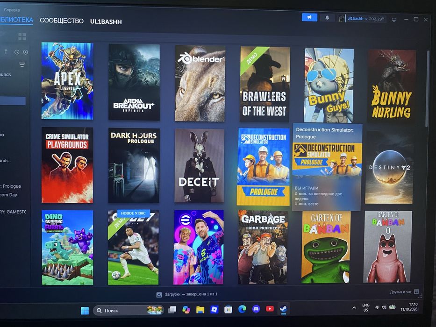Screen dimensions: 436x327
Task: Click the НОВОЕ У ВАС badge
Action: (134, 213)
